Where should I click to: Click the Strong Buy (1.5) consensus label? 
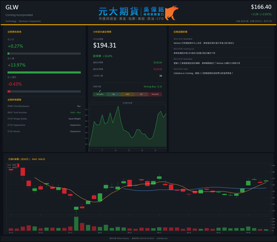(153, 87)
